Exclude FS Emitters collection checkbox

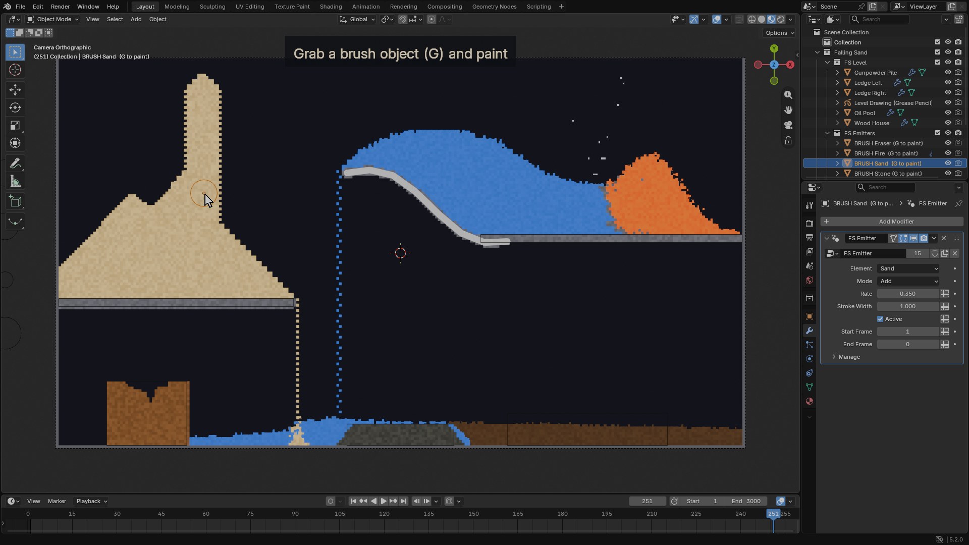pyautogui.click(x=938, y=133)
